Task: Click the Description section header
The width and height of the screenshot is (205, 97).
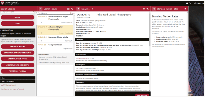Action: coord(112,82)
